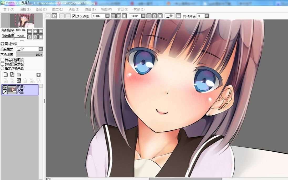Toggle the 选区边缘 checkbox
Image resolution: width=288 pixels, height=180 pixels.
pyautogui.click(x=74, y=16)
